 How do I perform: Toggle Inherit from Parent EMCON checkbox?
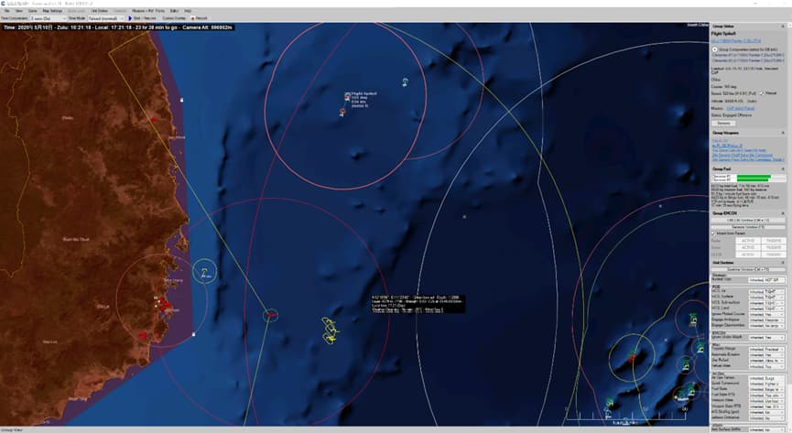713,233
